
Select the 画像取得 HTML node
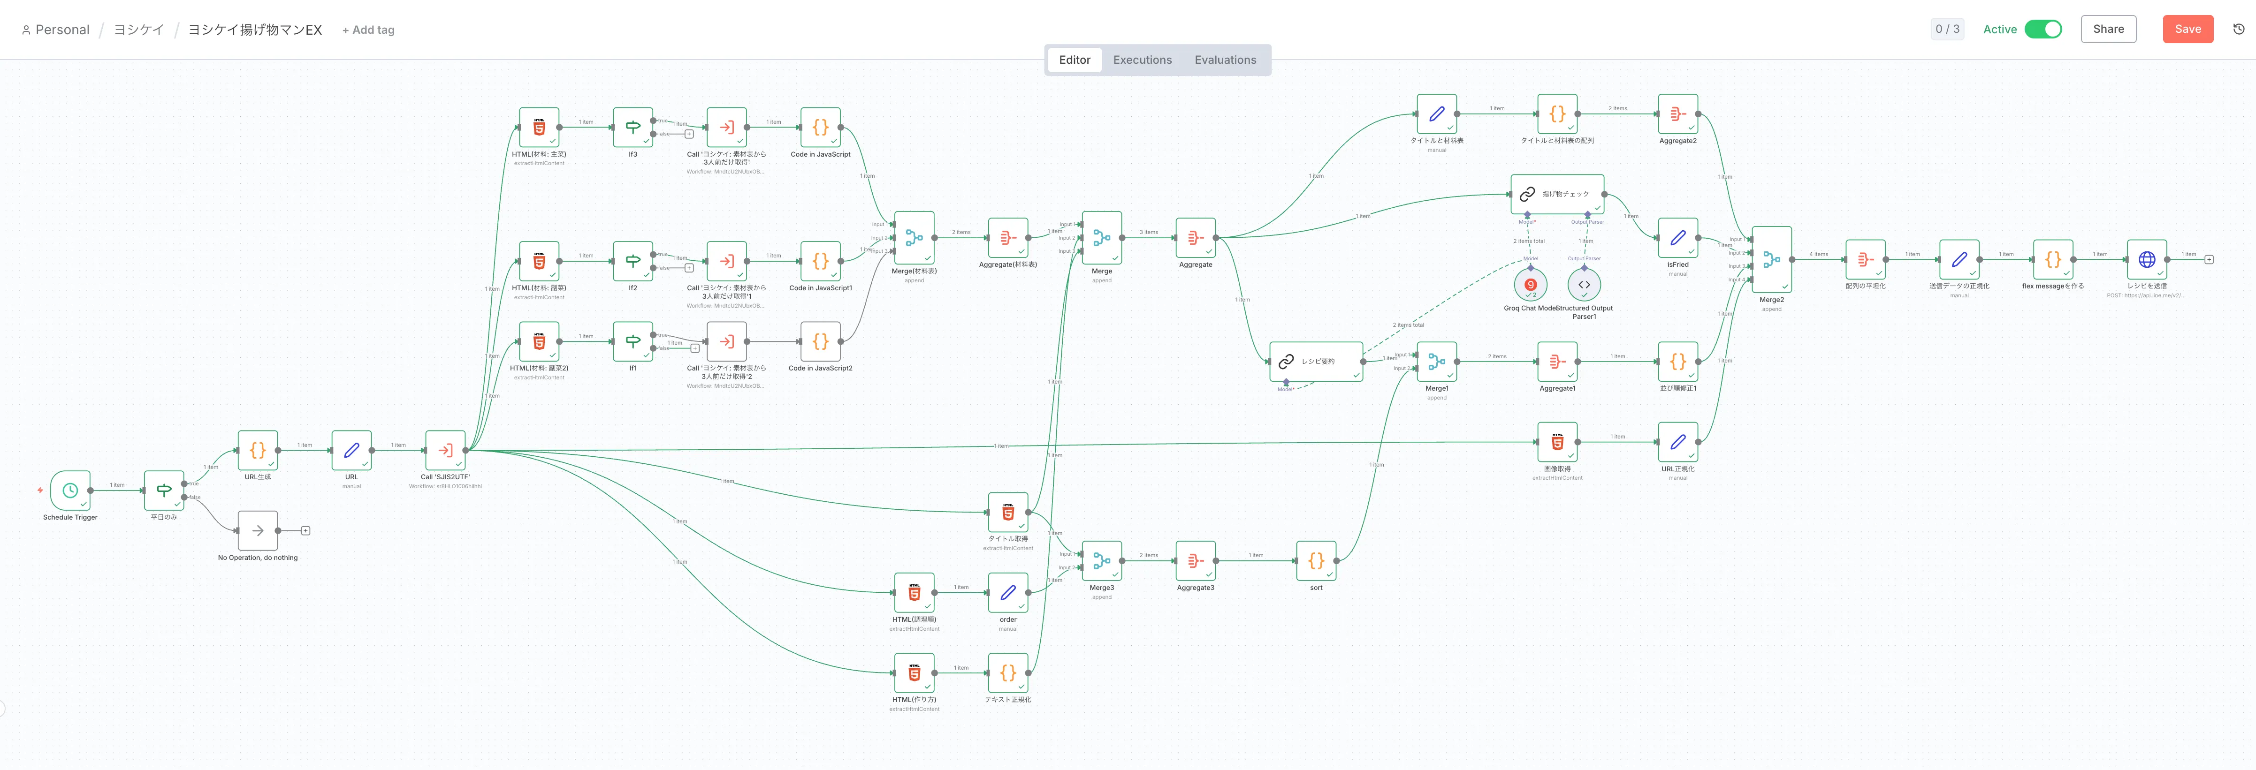pos(1557,443)
